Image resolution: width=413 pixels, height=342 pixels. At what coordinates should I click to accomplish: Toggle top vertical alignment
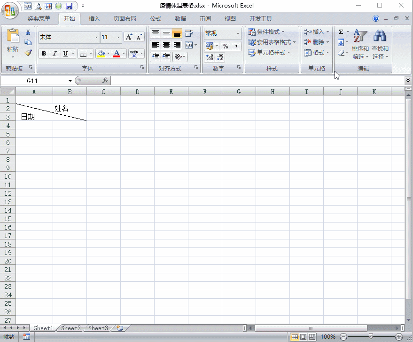click(x=156, y=33)
